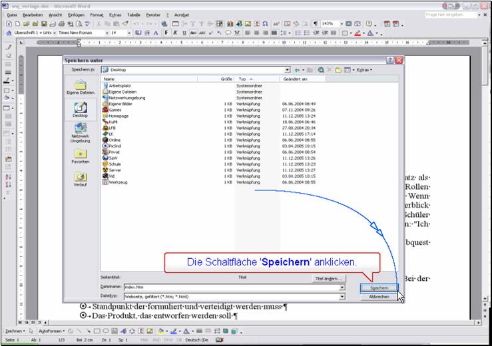Click the 'Titel ändern...' button
This screenshot has height=346, width=492.
click(328, 278)
